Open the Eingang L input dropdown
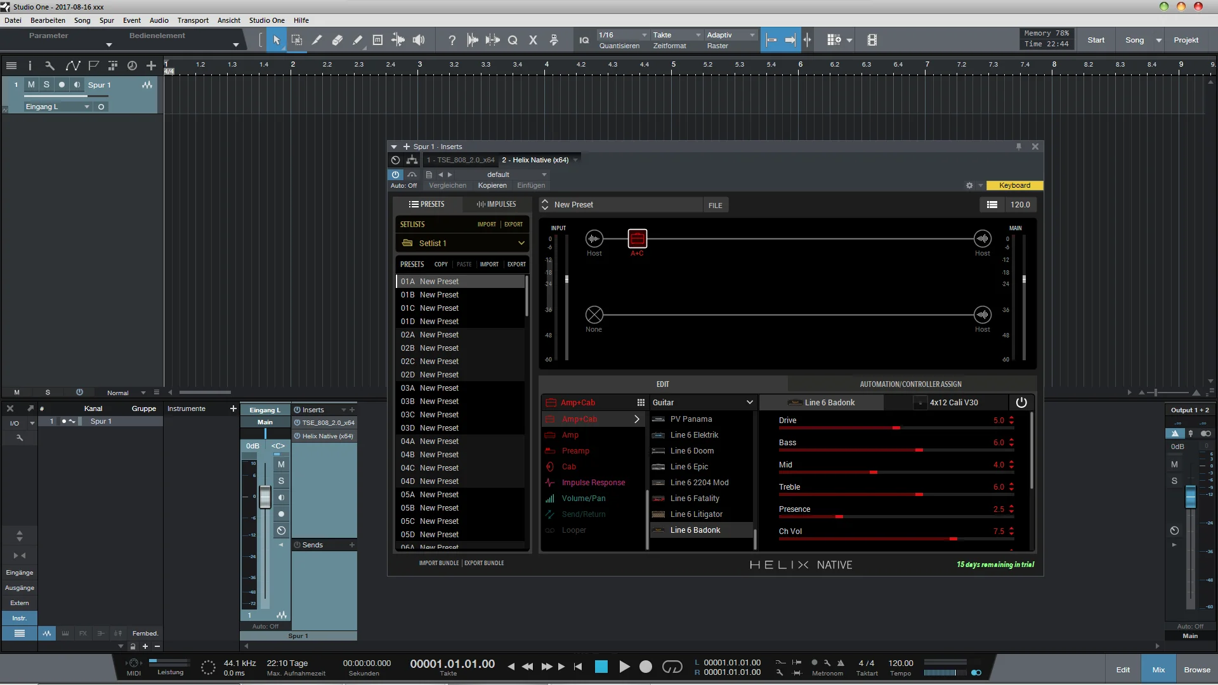Screen dimensions: 1218x685 pyautogui.click(x=58, y=107)
